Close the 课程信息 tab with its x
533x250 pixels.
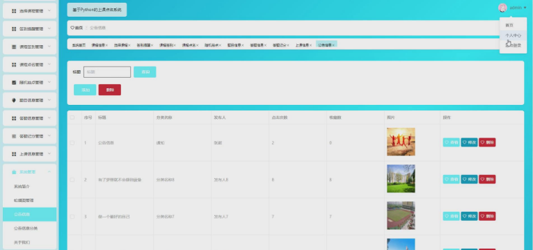point(106,45)
